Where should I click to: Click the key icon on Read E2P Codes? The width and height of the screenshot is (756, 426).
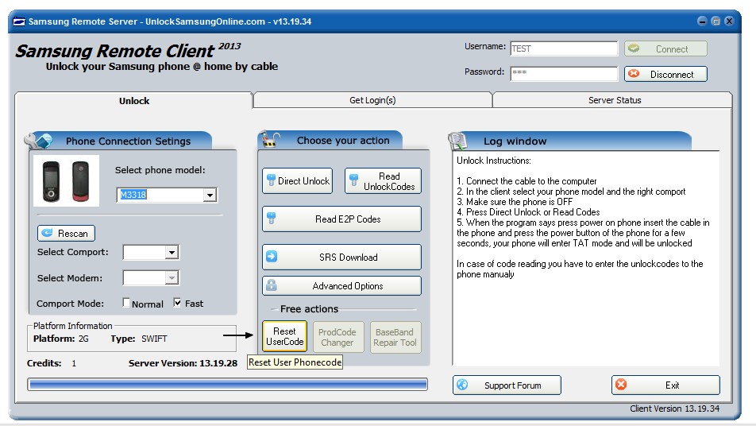[271, 219]
